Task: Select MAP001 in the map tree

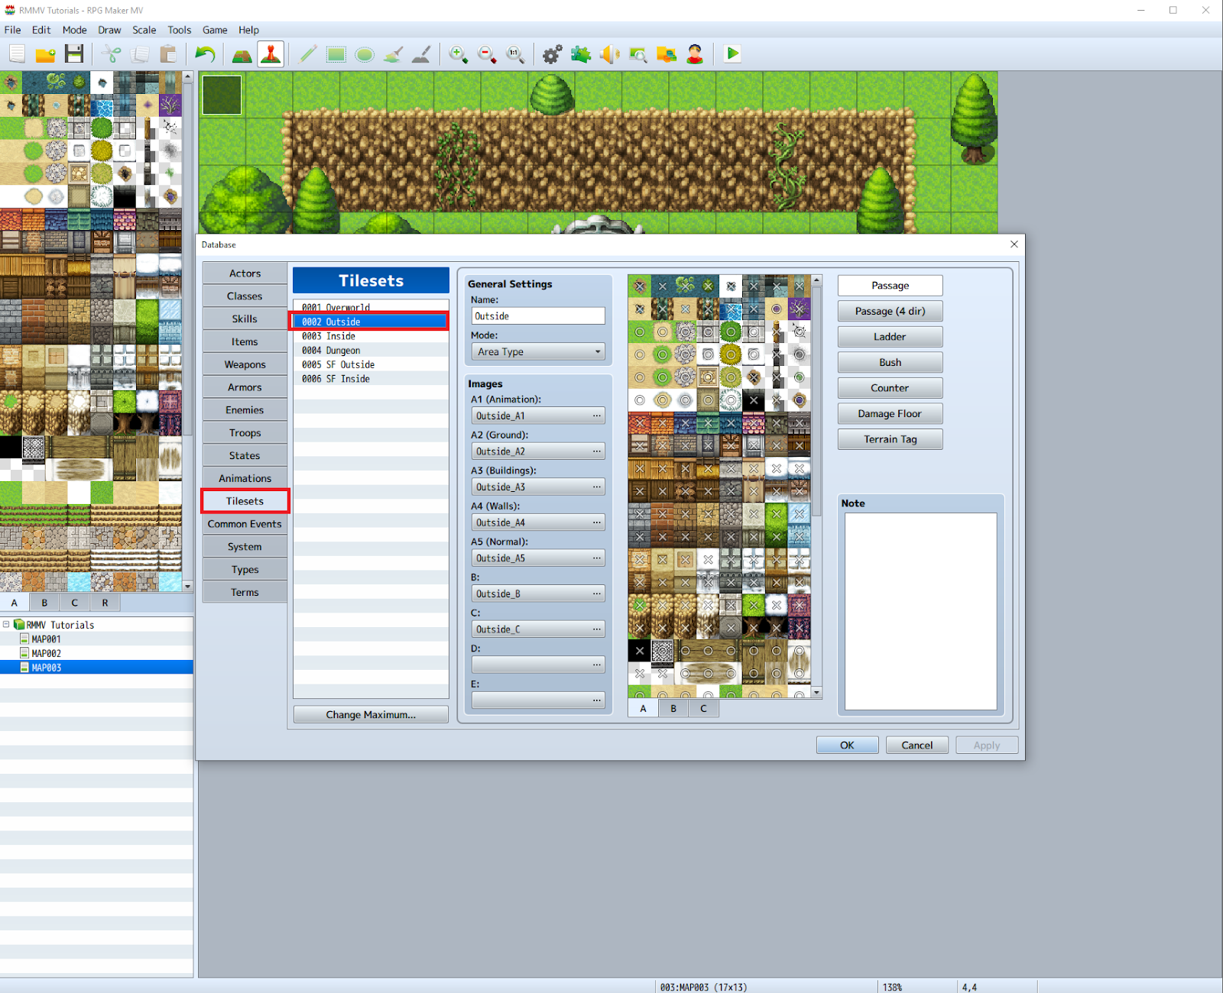Action: (46, 639)
